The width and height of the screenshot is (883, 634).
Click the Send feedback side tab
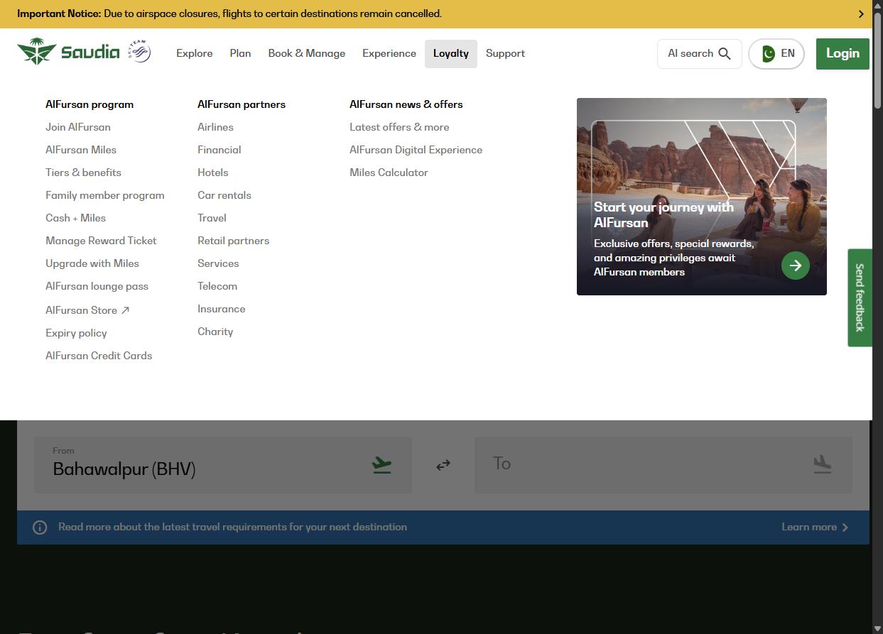(x=860, y=297)
